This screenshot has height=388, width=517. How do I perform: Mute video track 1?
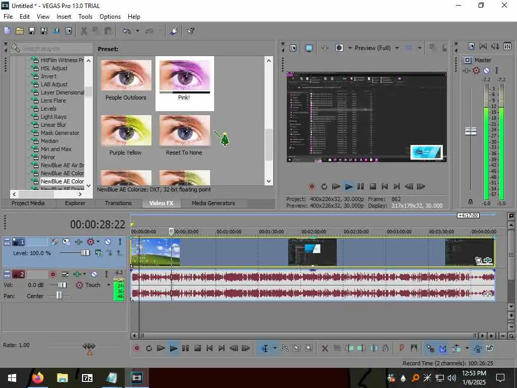point(108,242)
